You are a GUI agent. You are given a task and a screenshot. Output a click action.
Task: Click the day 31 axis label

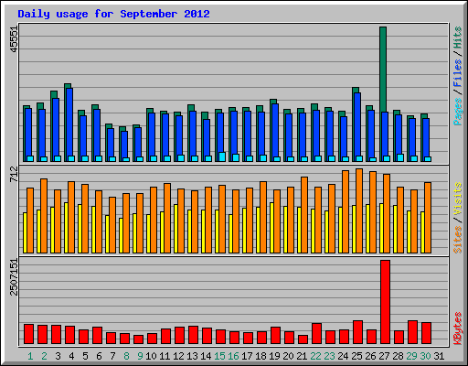[439, 356]
